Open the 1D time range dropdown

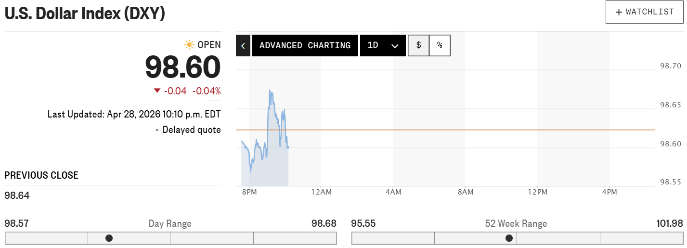pos(383,46)
